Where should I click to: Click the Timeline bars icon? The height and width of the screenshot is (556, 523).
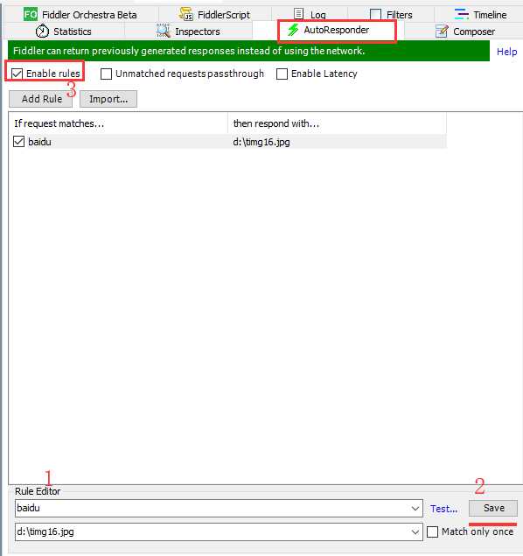click(462, 14)
